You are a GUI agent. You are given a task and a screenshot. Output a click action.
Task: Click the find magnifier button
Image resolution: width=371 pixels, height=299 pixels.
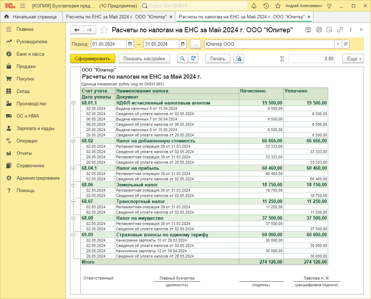182,58
